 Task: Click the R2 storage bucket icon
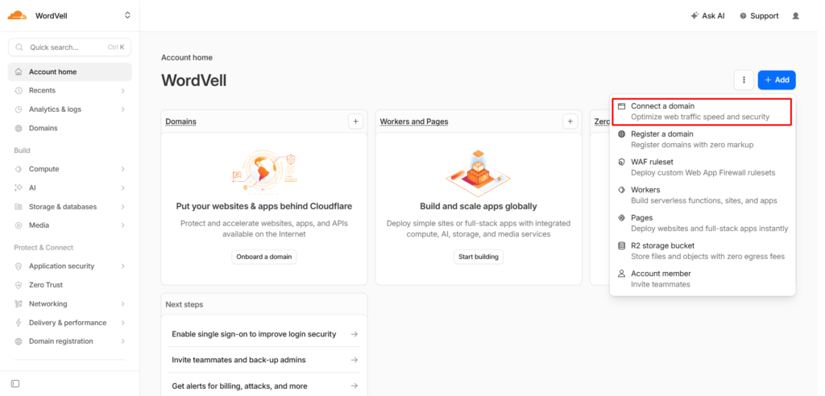pos(621,245)
